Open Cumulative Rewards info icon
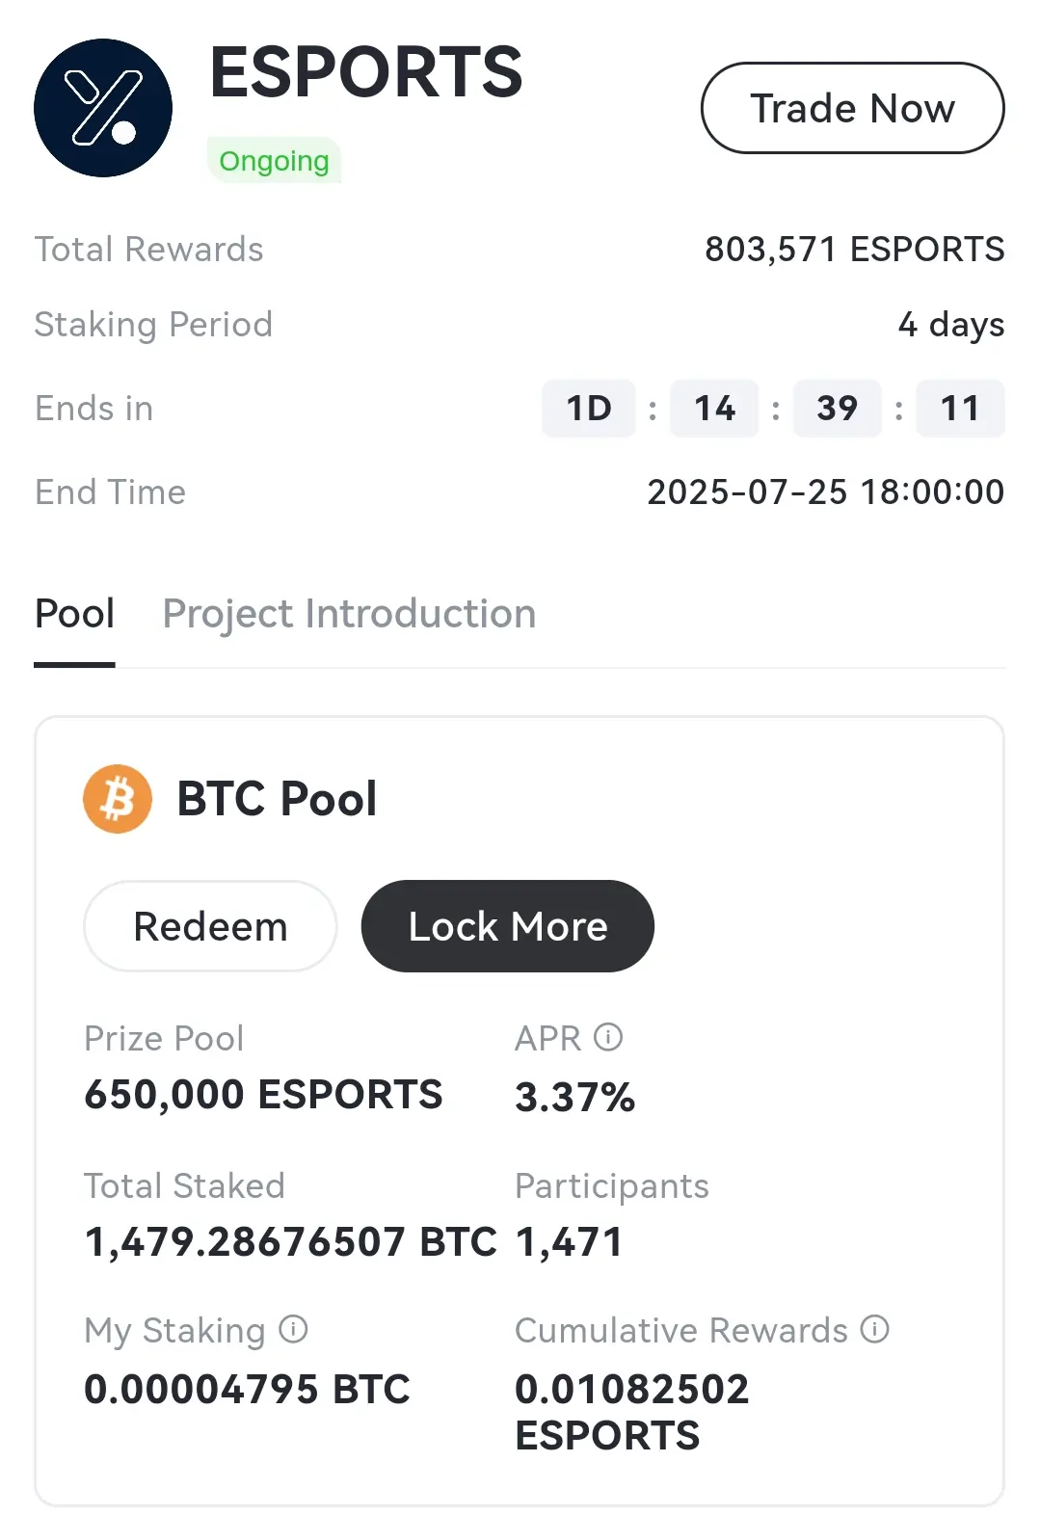This screenshot has width=1040, height=1515. tap(874, 1329)
